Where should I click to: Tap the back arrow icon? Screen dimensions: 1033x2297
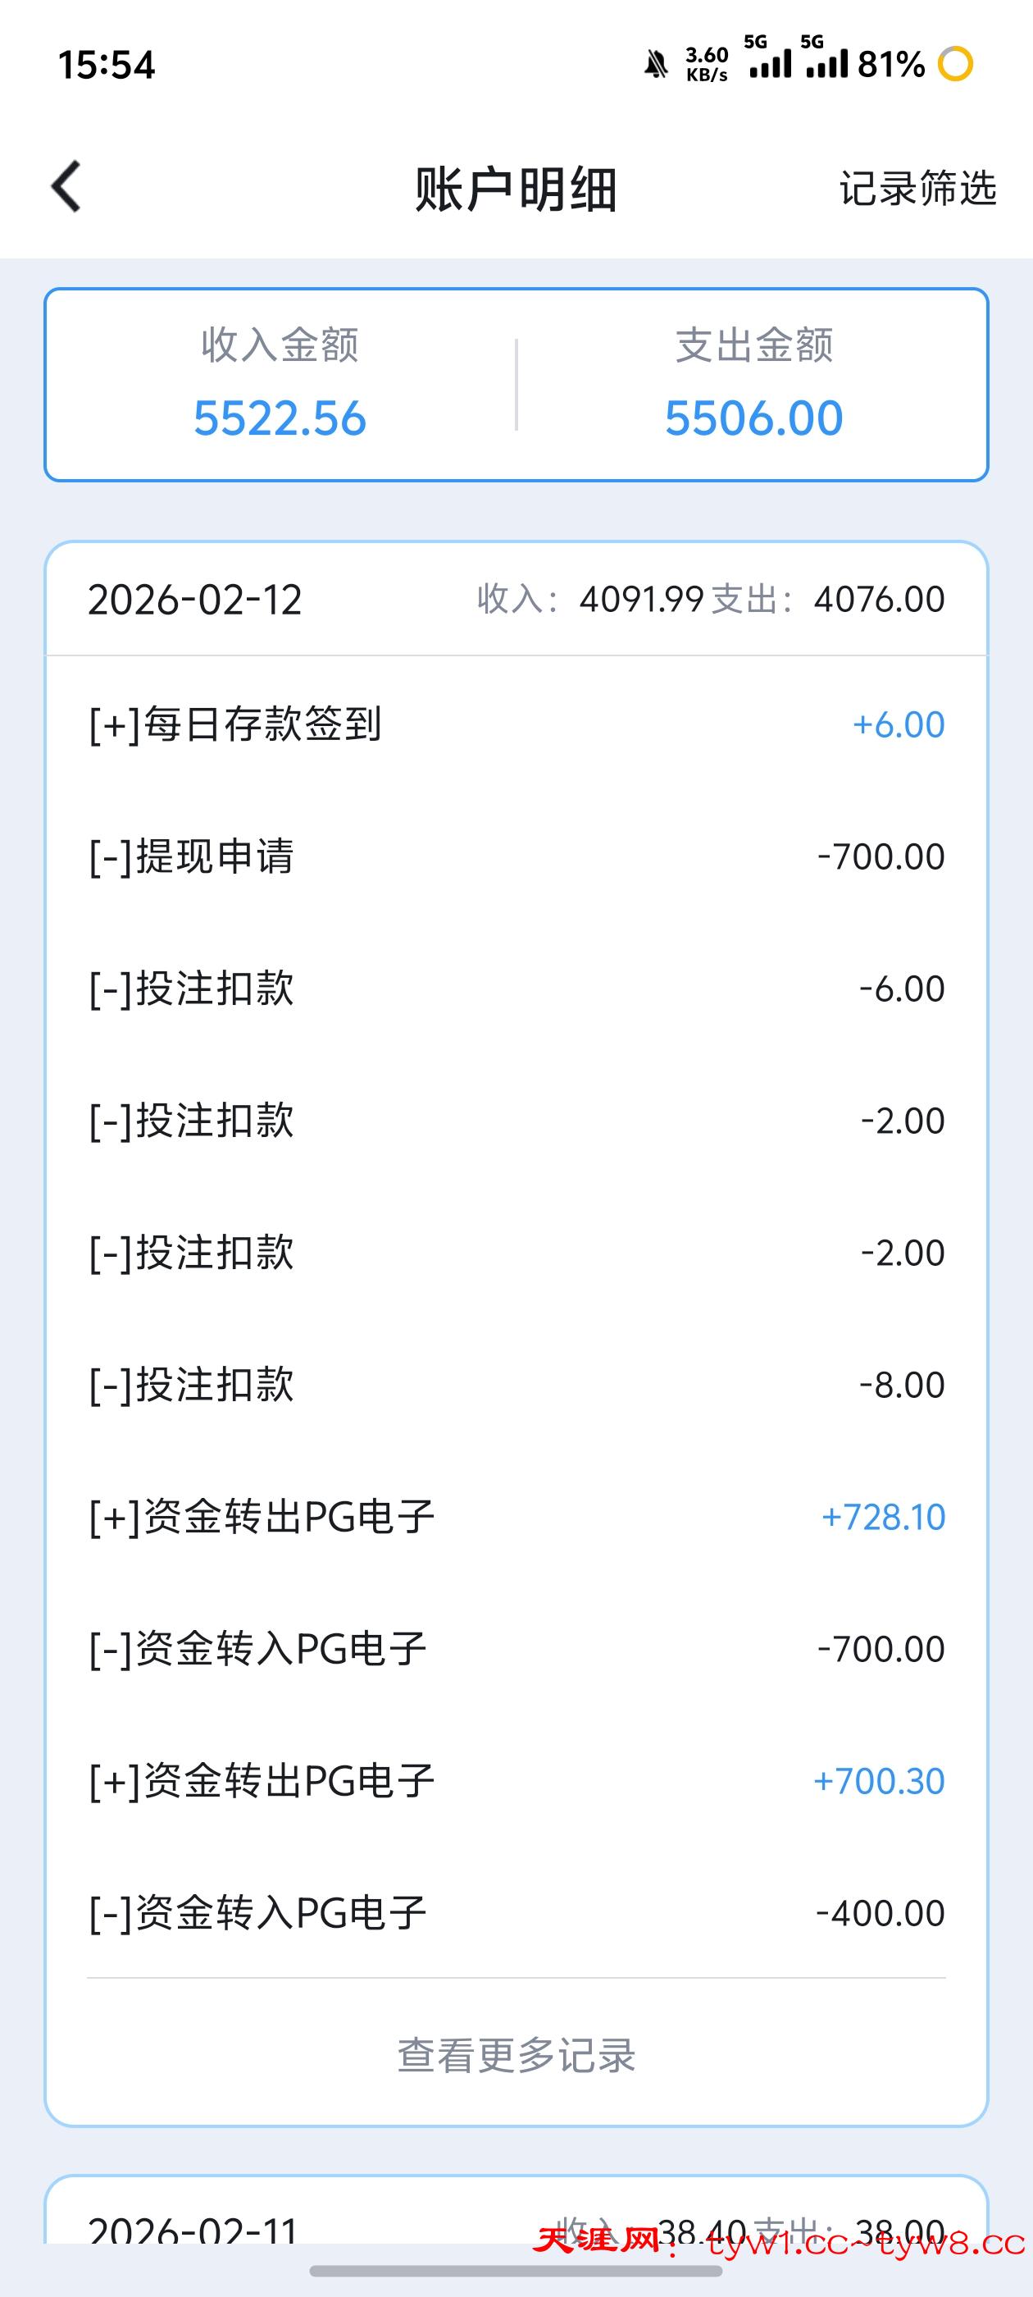pyautogui.click(x=67, y=187)
